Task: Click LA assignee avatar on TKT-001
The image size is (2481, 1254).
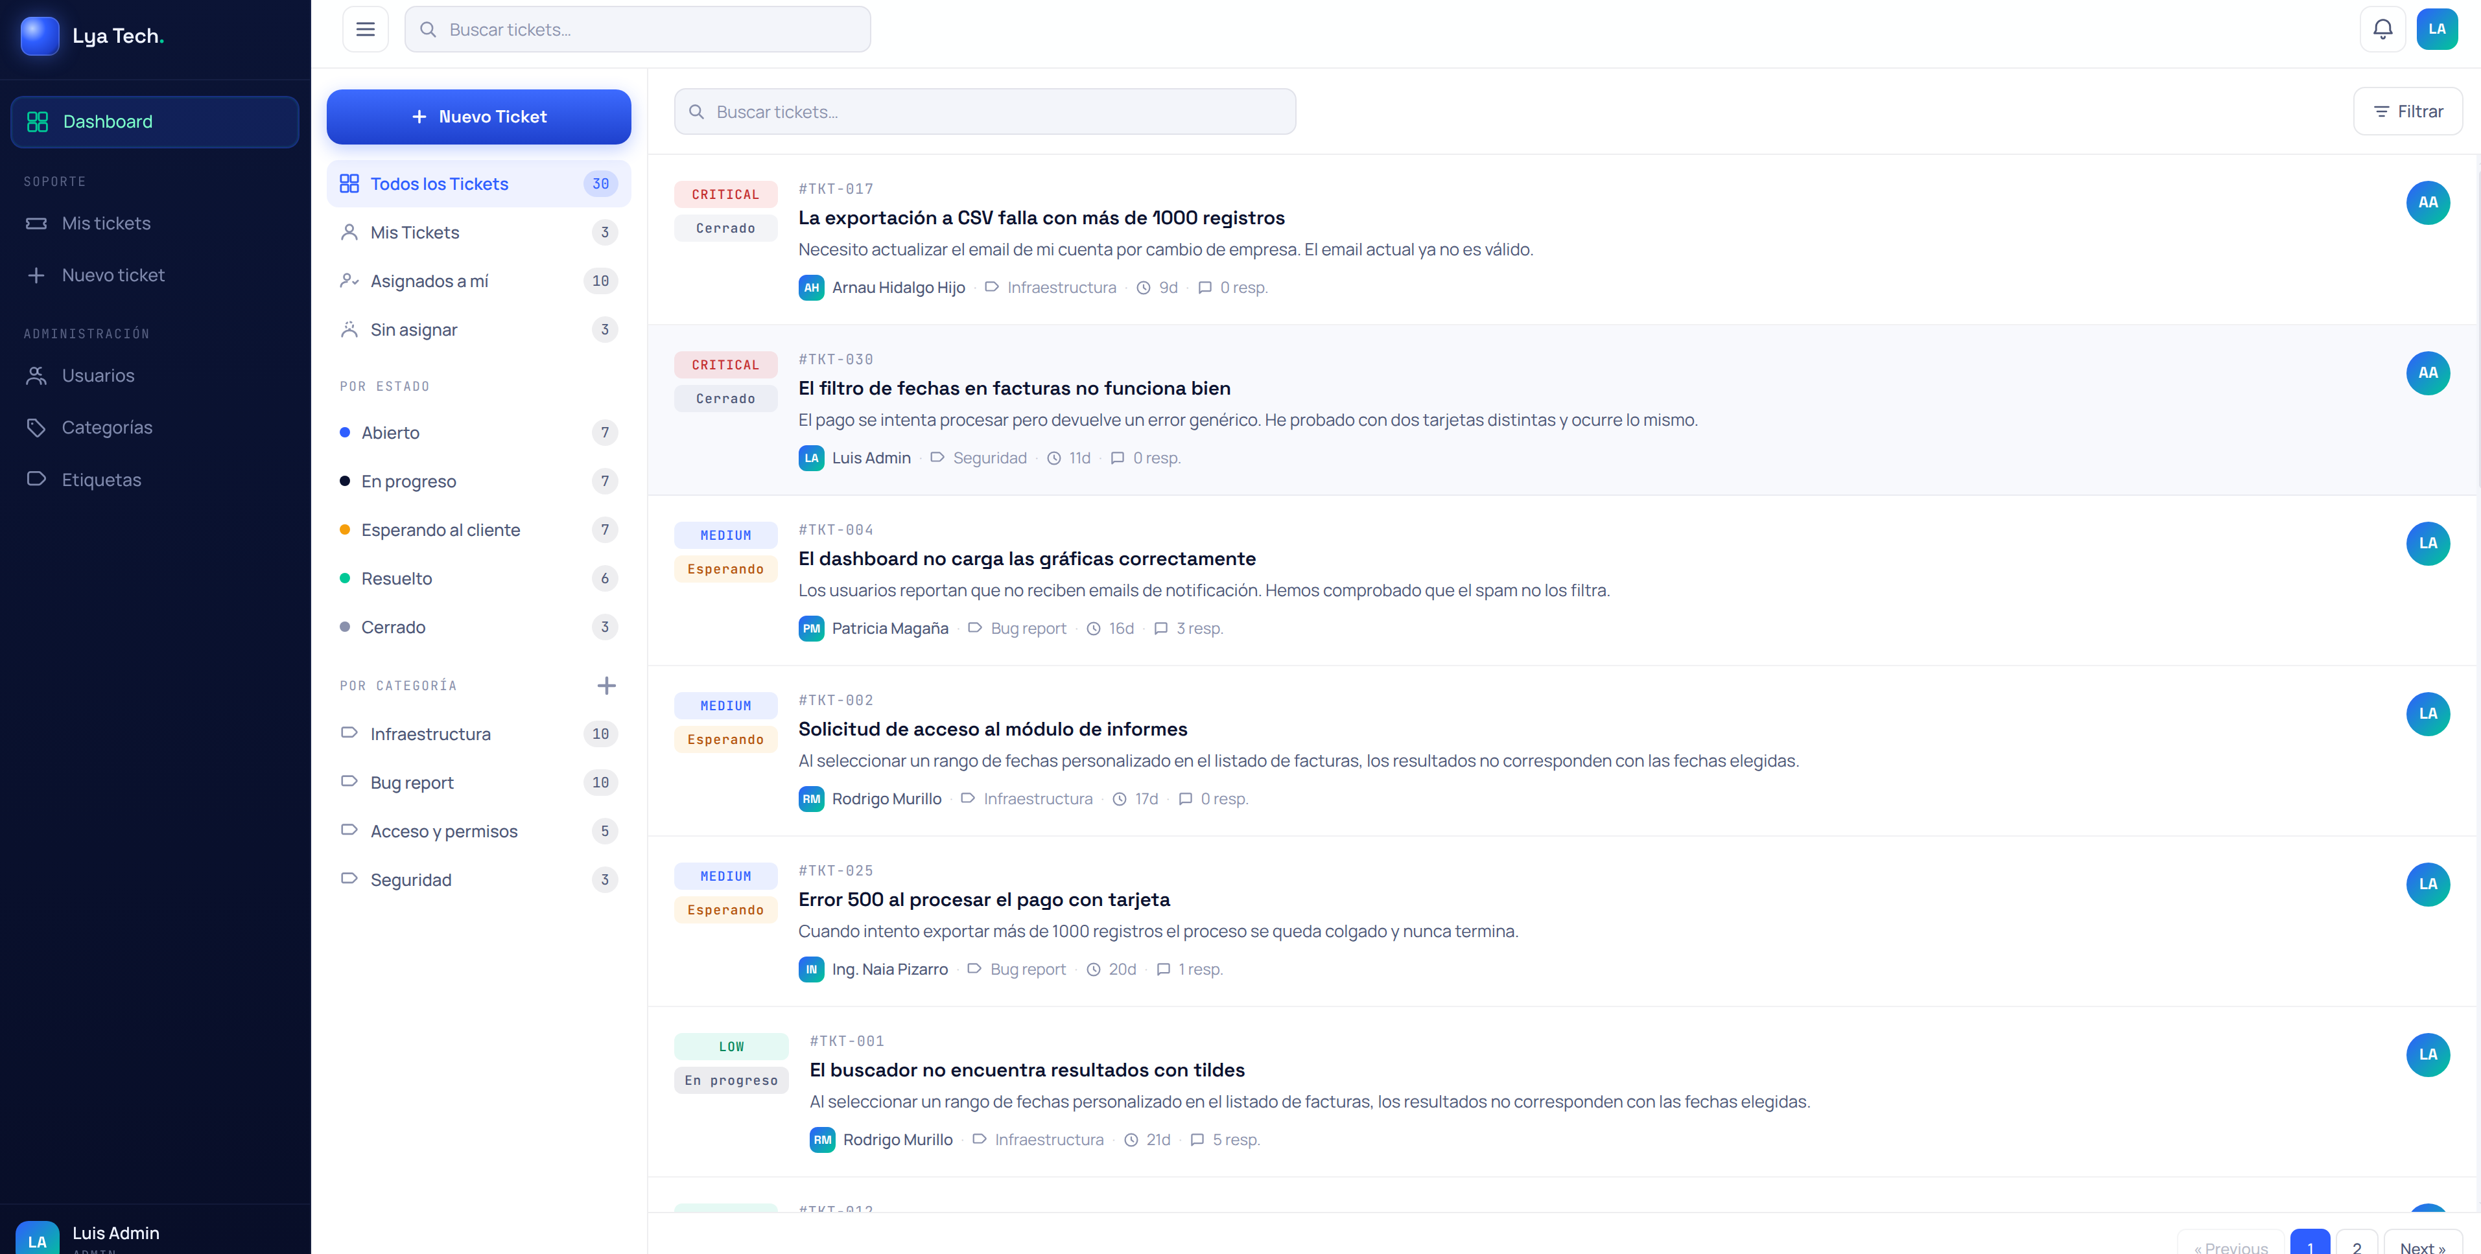Action: (x=2427, y=1054)
